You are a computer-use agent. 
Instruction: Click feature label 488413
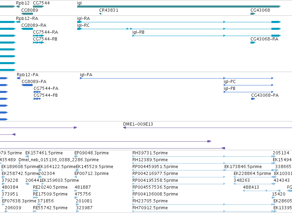point(251,187)
